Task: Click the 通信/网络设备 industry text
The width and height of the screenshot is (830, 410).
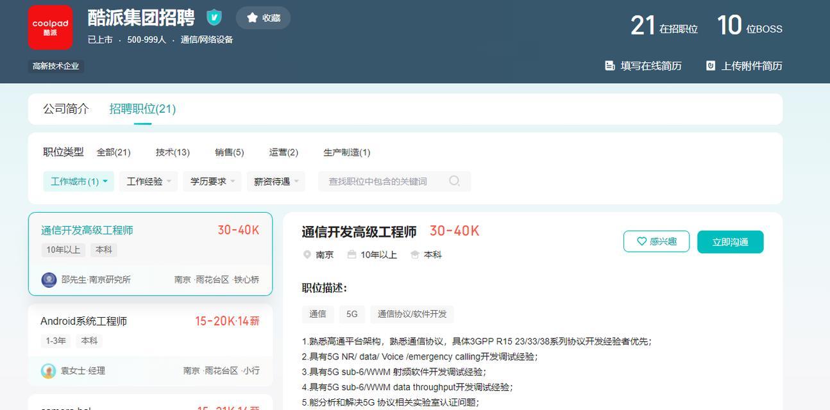Action: tap(207, 40)
